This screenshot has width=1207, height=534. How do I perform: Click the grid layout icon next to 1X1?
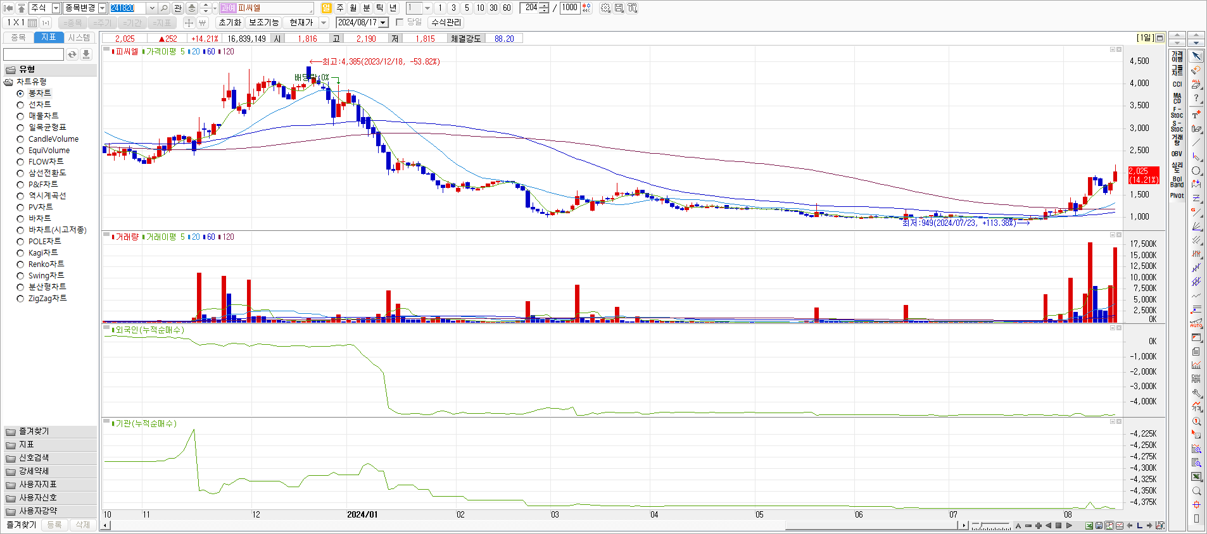click(x=32, y=23)
